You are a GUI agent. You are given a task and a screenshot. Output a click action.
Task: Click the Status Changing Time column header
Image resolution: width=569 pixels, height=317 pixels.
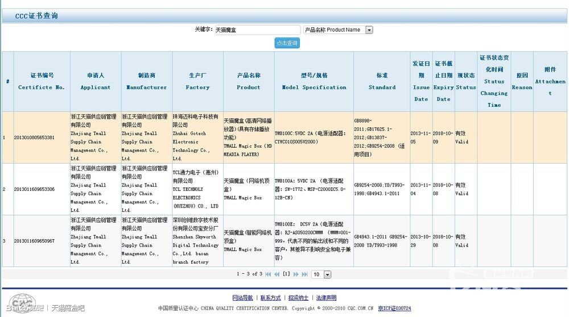[x=494, y=81]
